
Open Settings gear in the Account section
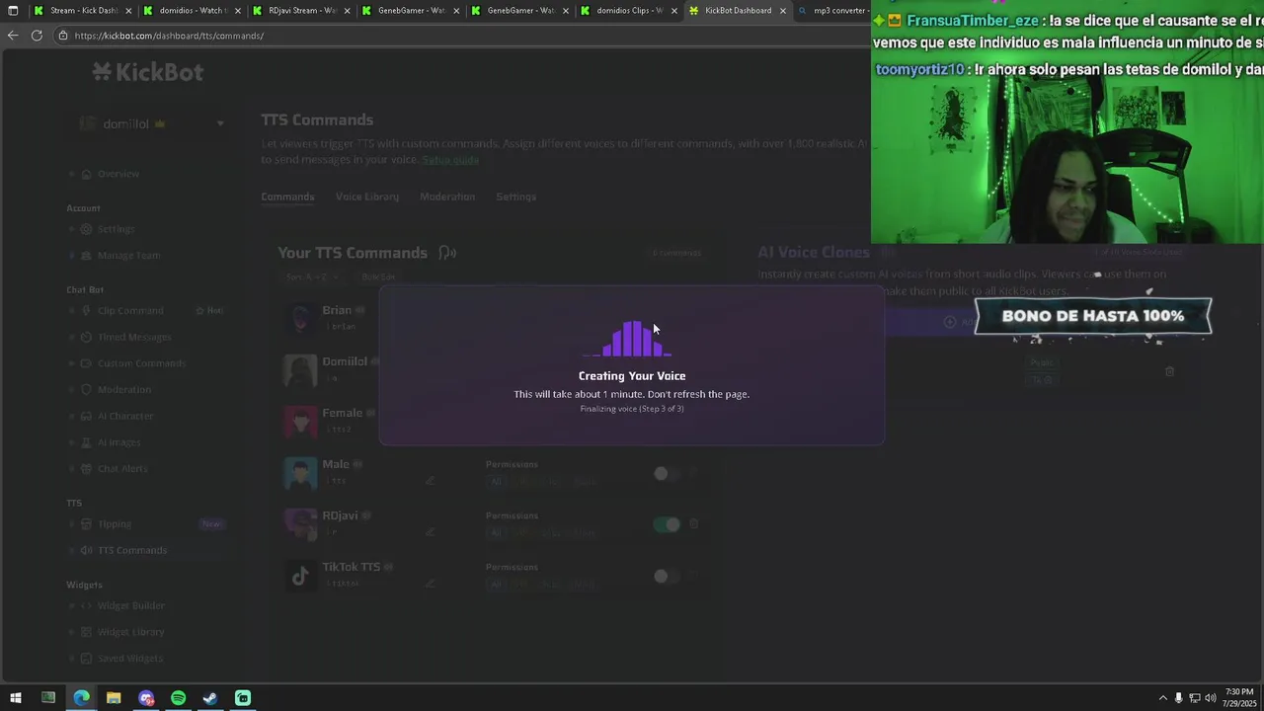point(86,229)
